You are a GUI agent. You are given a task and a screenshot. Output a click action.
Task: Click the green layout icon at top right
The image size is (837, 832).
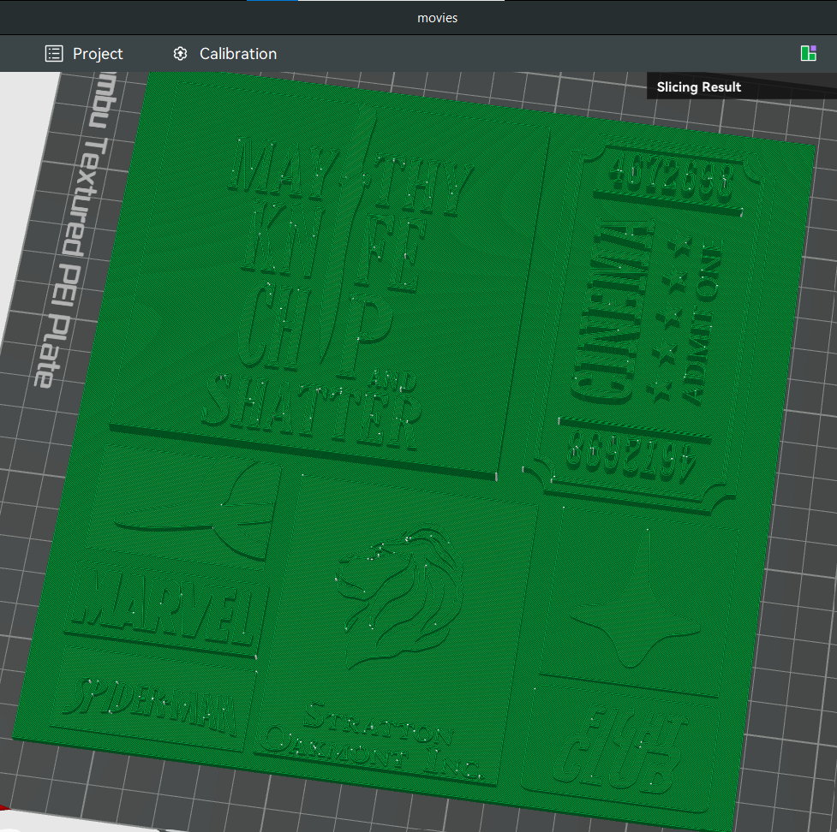click(808, 53)
